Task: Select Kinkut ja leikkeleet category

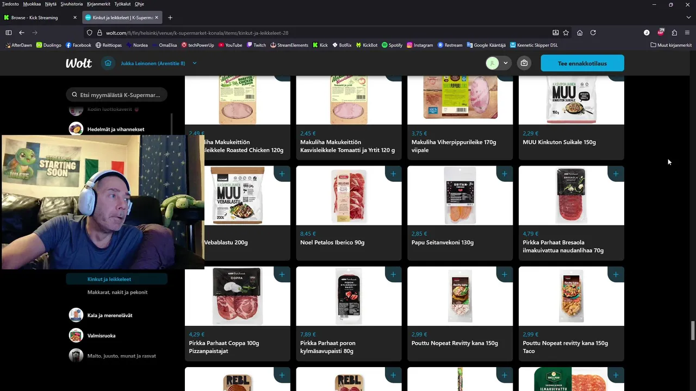Action: pyautogui.click(x=116, y=279)
